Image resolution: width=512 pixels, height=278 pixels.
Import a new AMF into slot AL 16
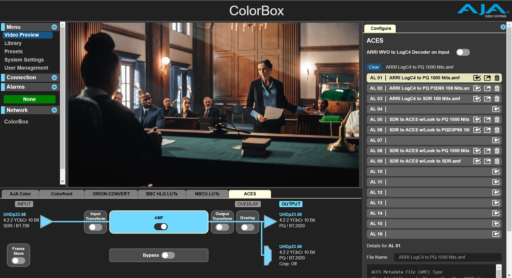tap(496, 234)
